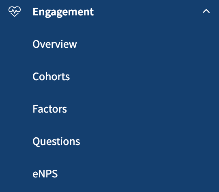Navigate to the eNPS page
The height and width of the screenshot is (192, 219).
45,174
